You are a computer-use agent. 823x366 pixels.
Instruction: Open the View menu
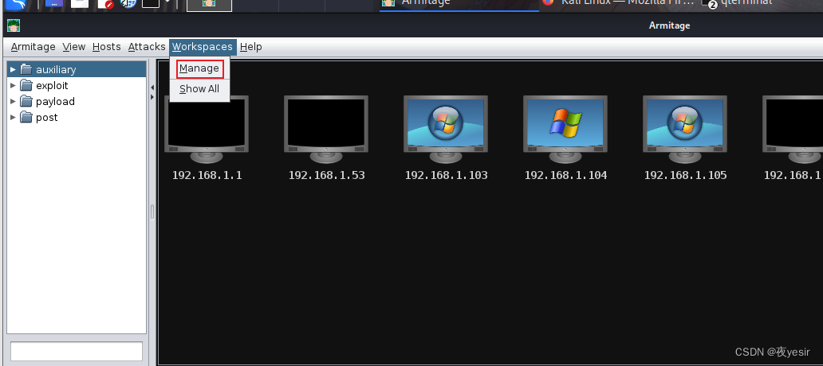coord(74,47)
